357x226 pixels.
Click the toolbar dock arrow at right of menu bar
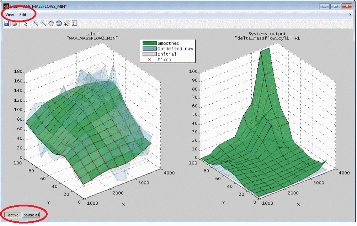[x=350, y=15]
